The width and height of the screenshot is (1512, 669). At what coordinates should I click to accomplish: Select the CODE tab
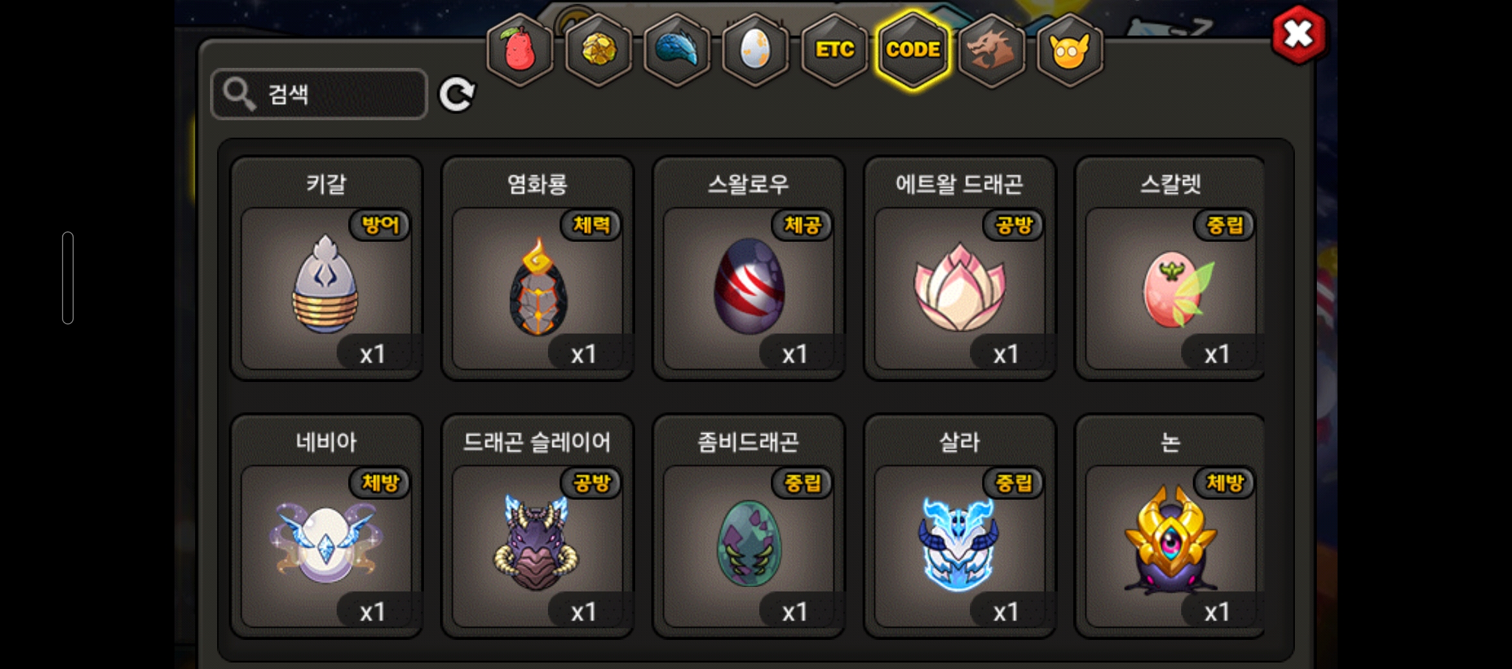click(913, 50)
